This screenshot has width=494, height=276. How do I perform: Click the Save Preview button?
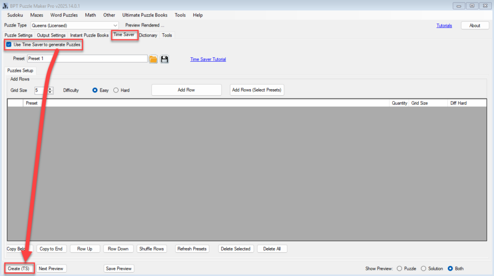click(119, 268)
